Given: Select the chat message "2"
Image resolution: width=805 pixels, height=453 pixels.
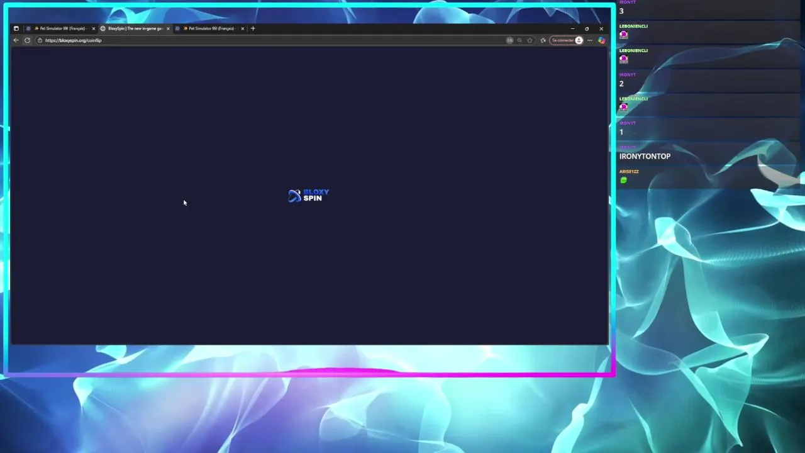Looking at the screenshot, I should coord(621,84).
